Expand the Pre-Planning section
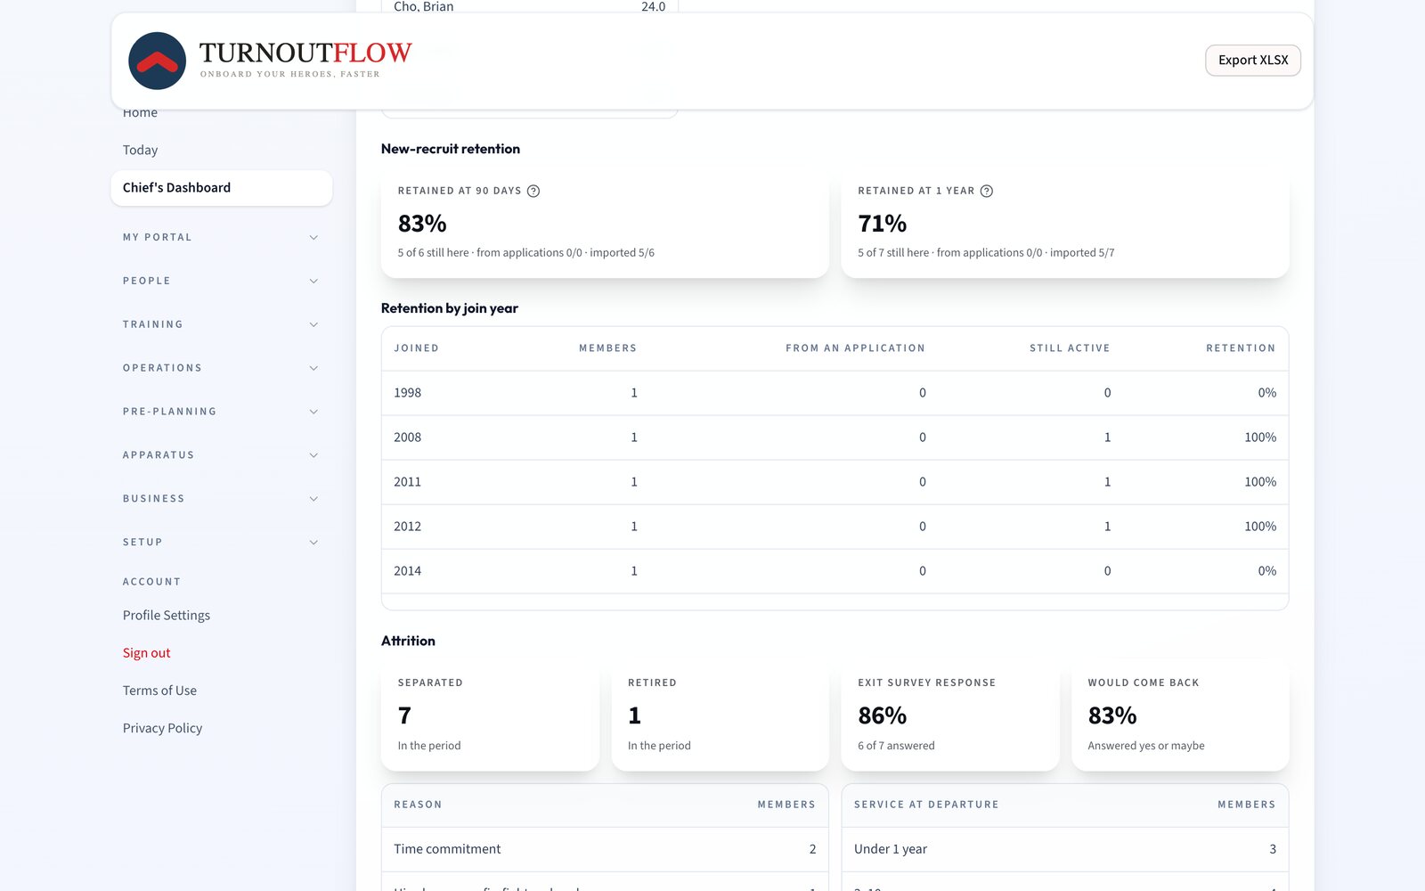Image resolution: width=1425 pixels, height=891 pixels. (221, 412)
